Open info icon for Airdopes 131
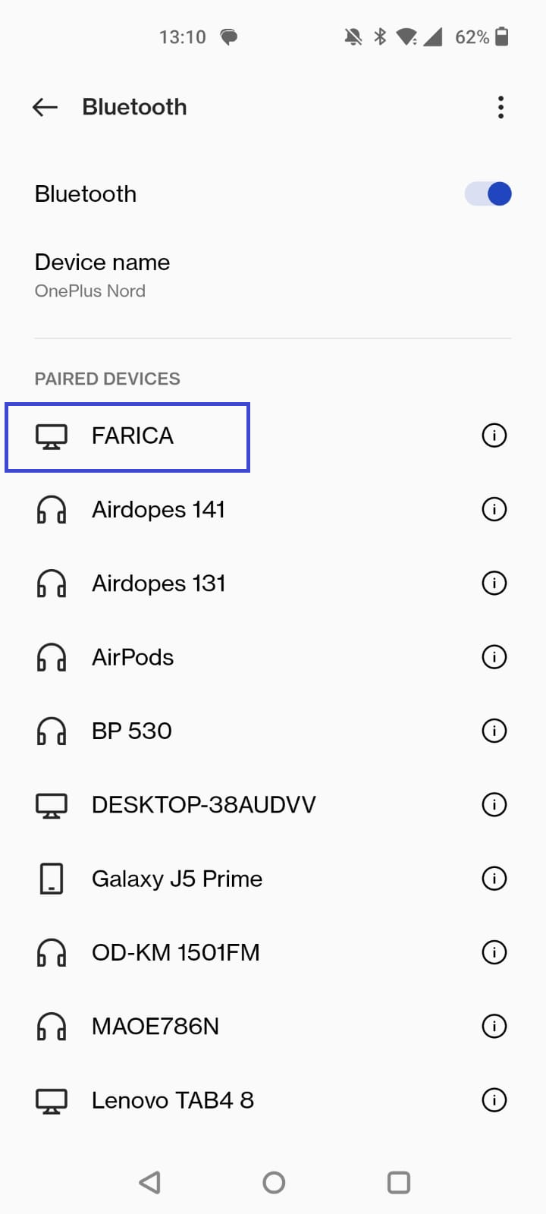Viewport: 546px width, 1214px height. coord(494,583)
